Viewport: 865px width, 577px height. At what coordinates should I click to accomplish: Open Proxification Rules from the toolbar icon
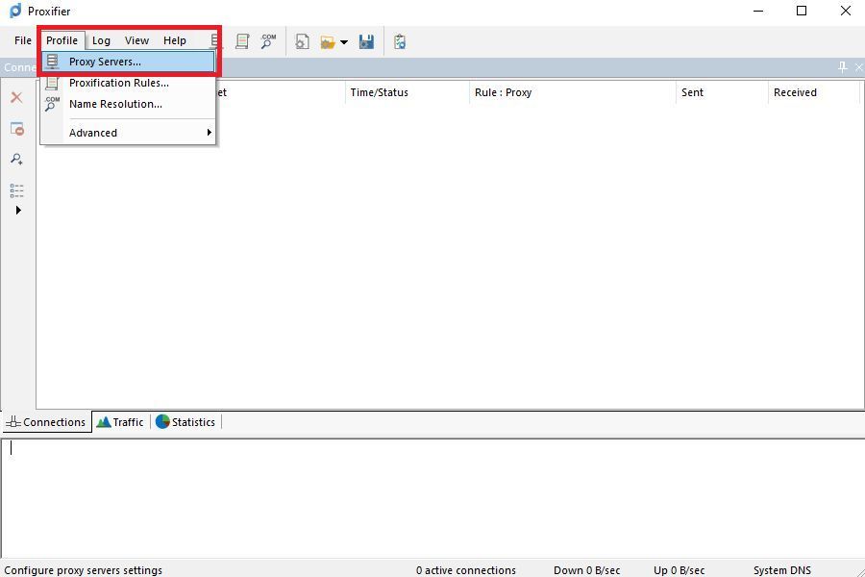pos(242,40)
